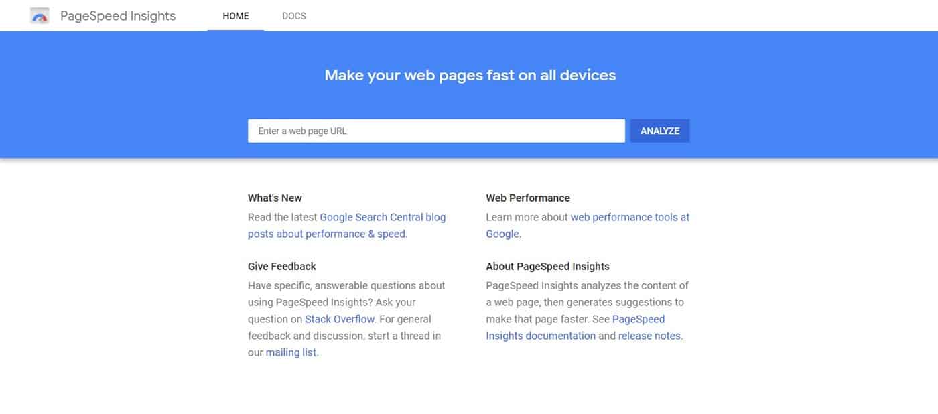Click the What's New section heading
The image size is (938, 414).
tap(275, 198)
